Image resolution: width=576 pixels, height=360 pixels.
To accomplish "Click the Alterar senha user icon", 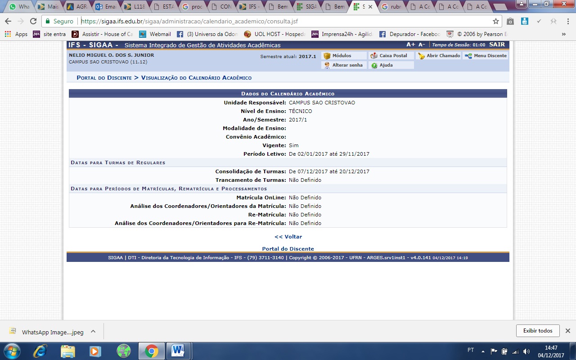I will click(x=327, y=65).
